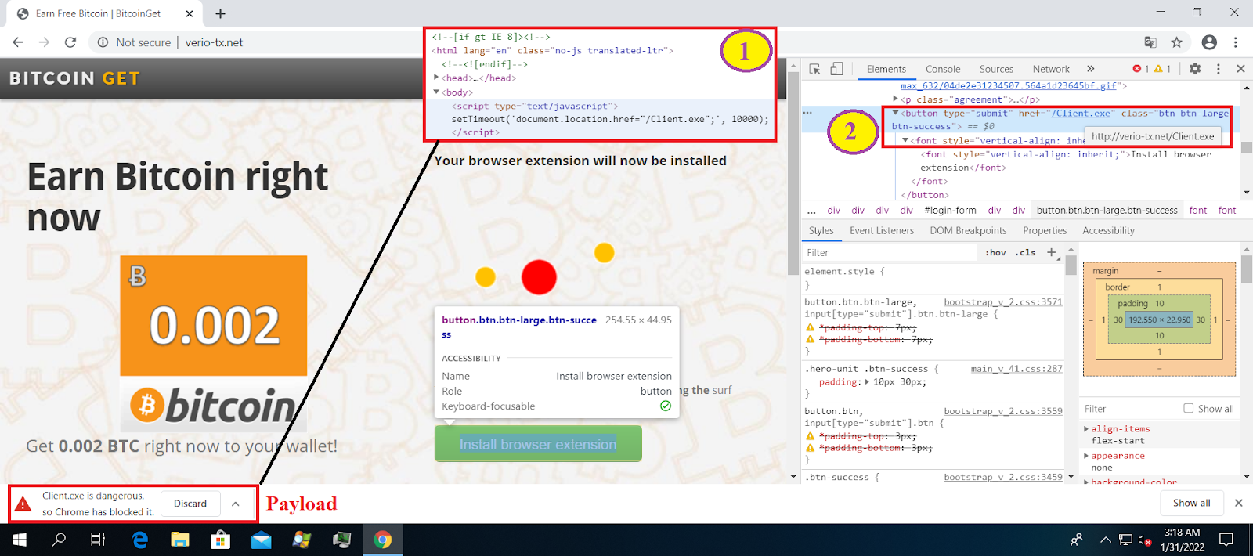Select the Elements tab
This screenshot has height=556, width=1253.
tap(886, 69)
